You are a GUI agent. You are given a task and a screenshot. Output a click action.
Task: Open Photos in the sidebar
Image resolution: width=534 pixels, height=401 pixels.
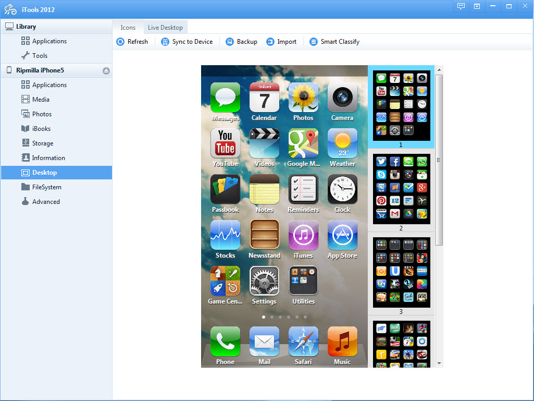click(57, 114)
